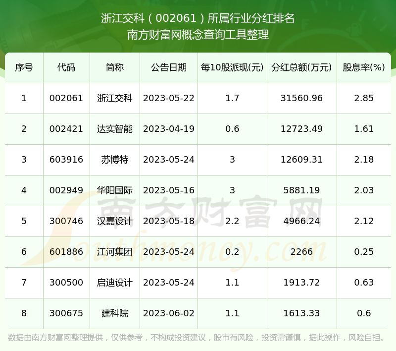This screenshot has width=396, height=351.
Task: Open the 苏博特 stock entry
Action: [x=115, y=160]
